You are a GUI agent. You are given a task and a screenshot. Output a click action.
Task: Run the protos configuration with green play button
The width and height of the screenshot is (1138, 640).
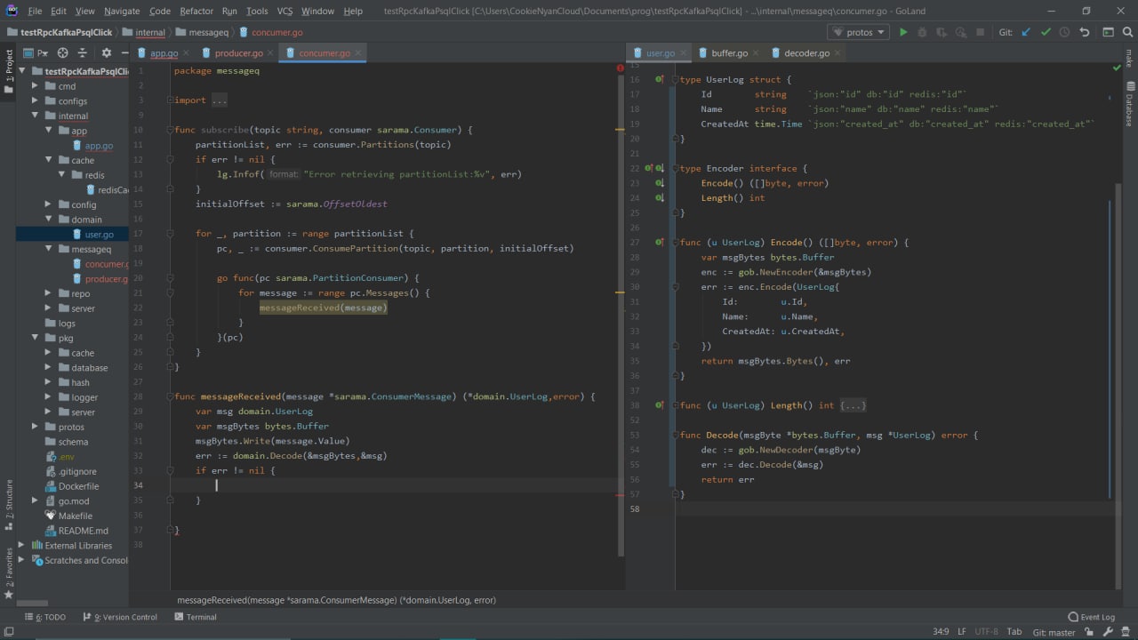click(903, 32)
